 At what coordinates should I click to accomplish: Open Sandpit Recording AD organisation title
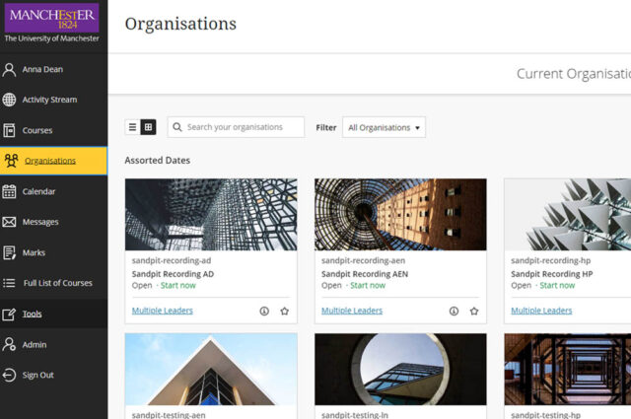click(x=174, y=274)
